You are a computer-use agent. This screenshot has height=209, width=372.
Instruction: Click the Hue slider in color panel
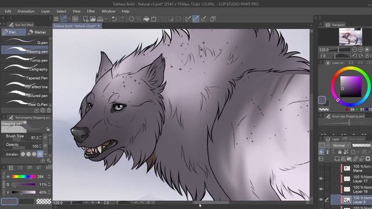pyautogui.click(x=23, y=176)
